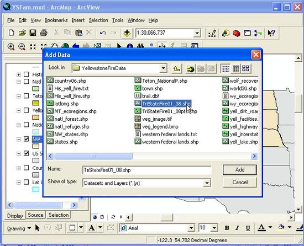Uncheck the NW layer checkbox
This screenshot has width=304, height=246.
26,139
